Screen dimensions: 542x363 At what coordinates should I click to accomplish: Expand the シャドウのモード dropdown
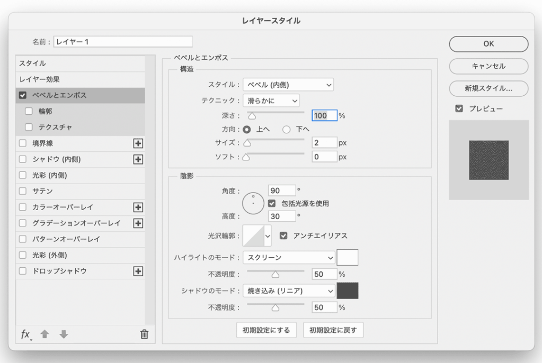(289, 291)
